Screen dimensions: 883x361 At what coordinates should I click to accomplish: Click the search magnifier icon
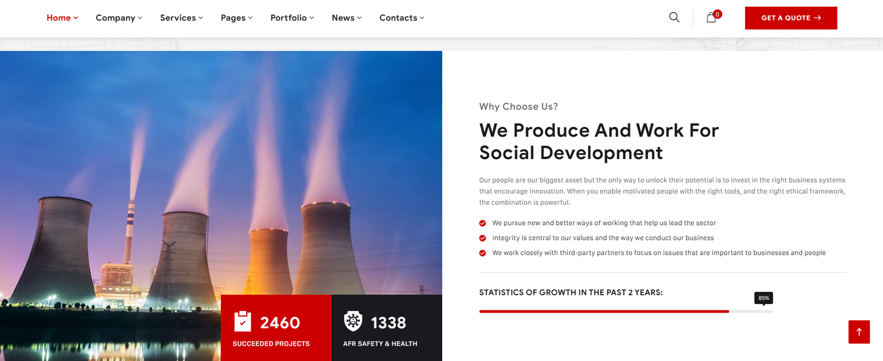click(x=674, y=18)
